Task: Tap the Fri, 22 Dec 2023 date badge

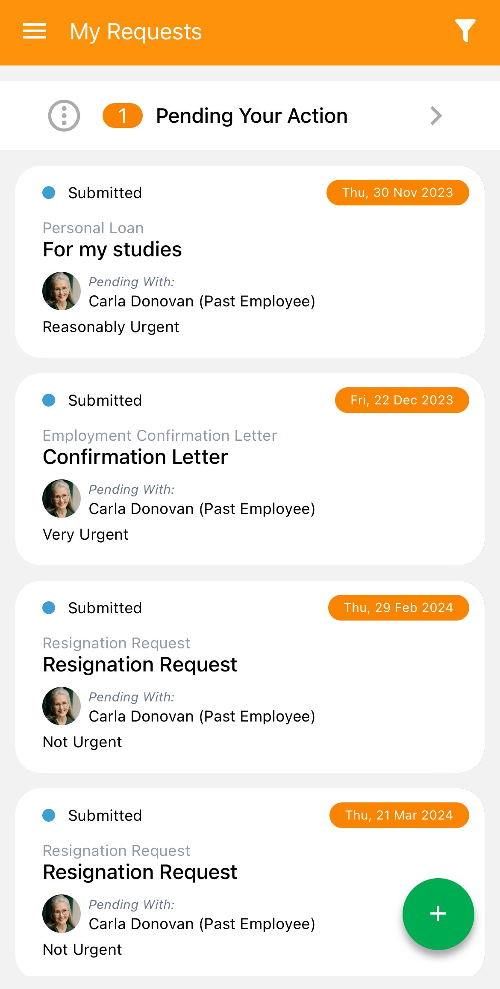Action: click(x=402, y=400)
